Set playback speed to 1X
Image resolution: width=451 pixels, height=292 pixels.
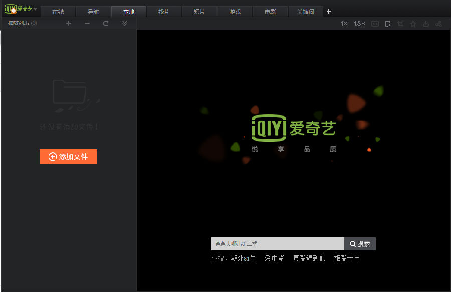click(x=345, y=24)
